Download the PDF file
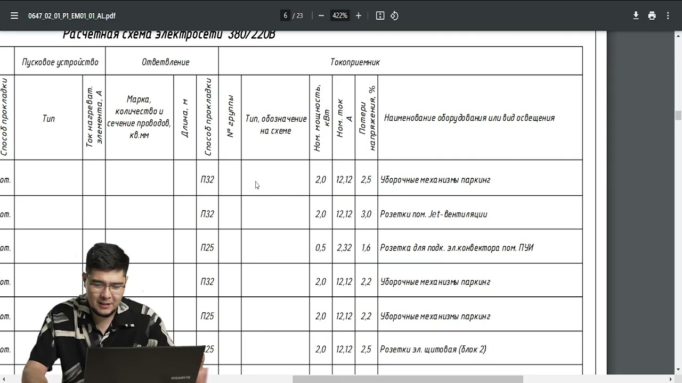The height and width of the screenshot is (383, 682). coord(636,16)
